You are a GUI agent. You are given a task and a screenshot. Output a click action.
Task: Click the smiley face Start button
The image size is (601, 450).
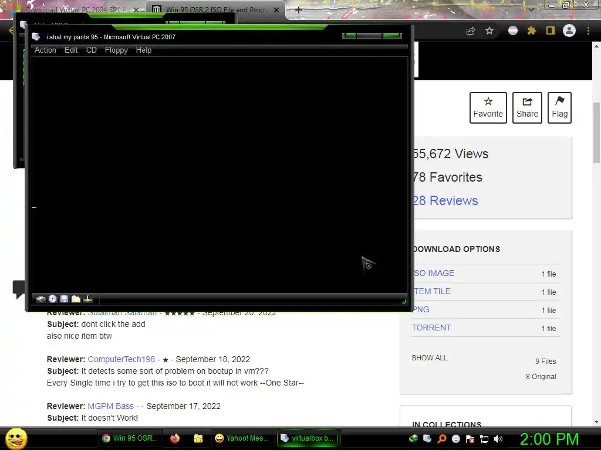pos(16,438)
